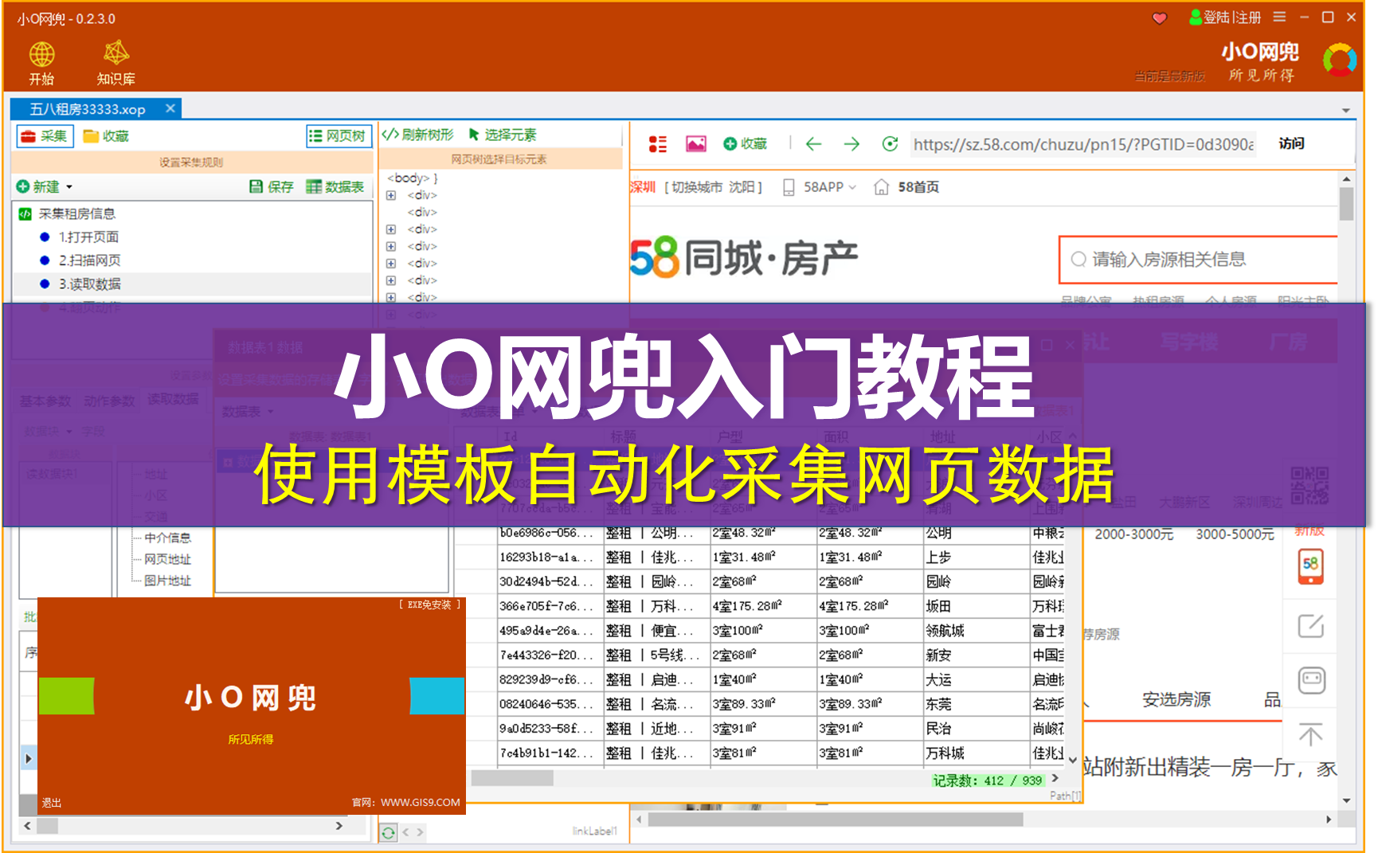Open the 数据表 data table button
Screen dimensions: 1378x853
pos(335,186)
